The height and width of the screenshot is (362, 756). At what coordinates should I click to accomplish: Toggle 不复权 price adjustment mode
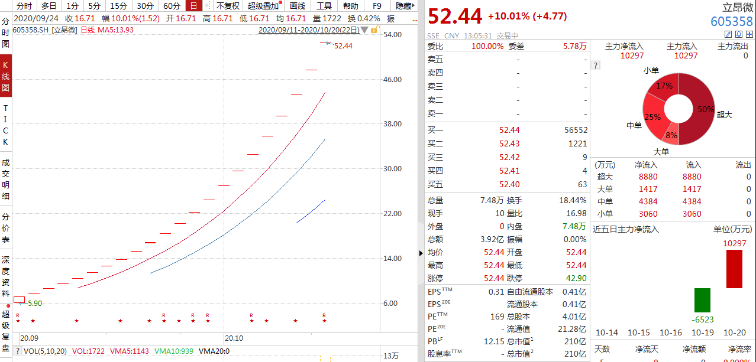pyautogui.click(x=229, y=5)
